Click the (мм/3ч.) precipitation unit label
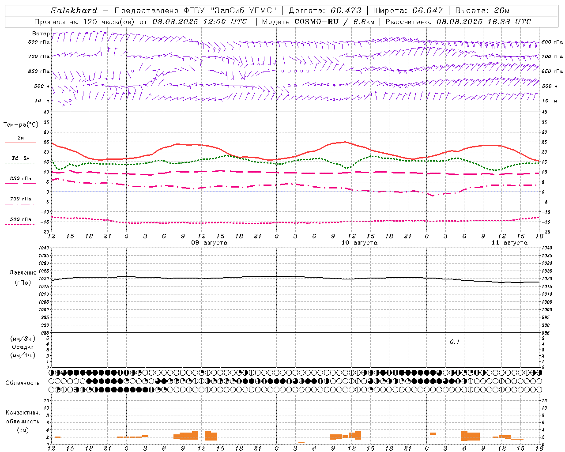Screen dimensions: 565x452 pos(23,339)
